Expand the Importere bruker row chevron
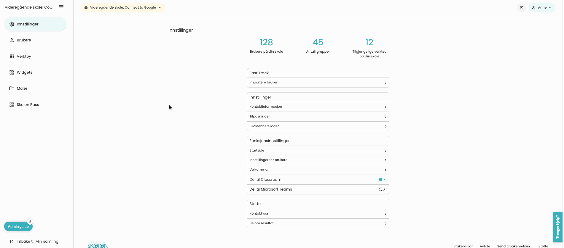564x248 pixels. point(385,83)
